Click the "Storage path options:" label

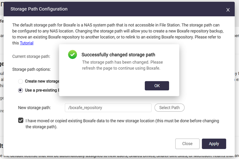(x=31, y=69)
